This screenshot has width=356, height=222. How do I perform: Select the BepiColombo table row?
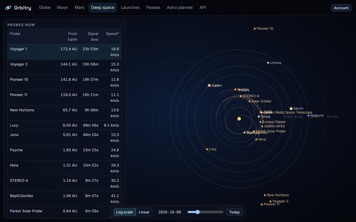pyautogui.click(x=65, y=199)
